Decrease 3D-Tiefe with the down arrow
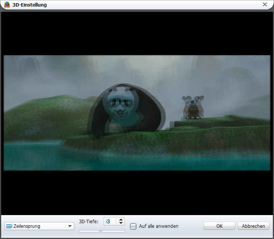The image size is (274, 239). (121, 223)
